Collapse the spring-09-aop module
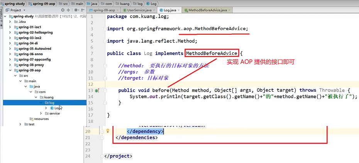Viewport: 359px width, 163px height. [10, 70]
